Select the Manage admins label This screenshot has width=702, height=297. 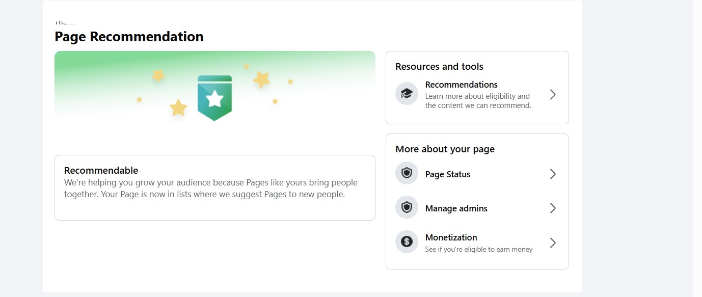point(456,208)
